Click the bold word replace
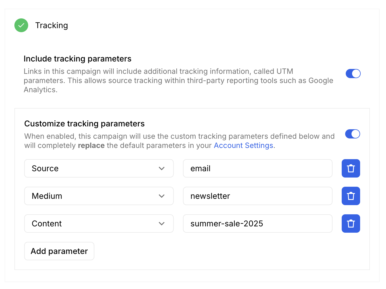This screenshot has width=386, height=289. tap(91, 146)
